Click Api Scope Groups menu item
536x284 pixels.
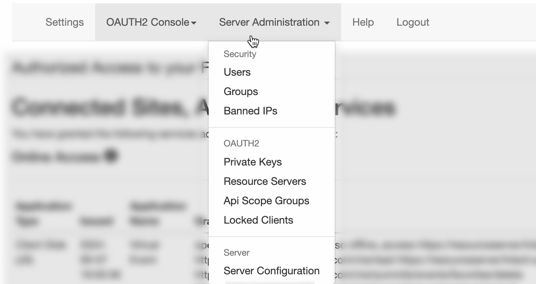coord(266,201)
